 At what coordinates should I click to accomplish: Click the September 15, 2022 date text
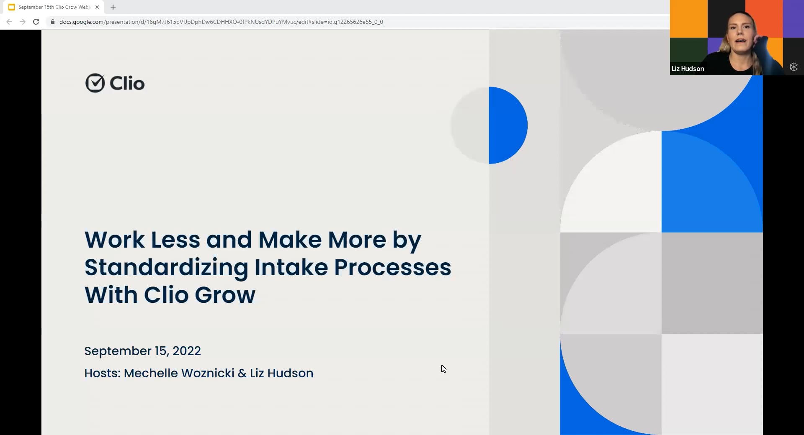142,351
